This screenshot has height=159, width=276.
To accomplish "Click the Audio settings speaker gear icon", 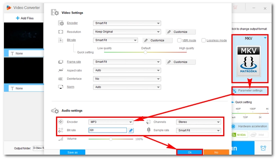I will [55, 110].
